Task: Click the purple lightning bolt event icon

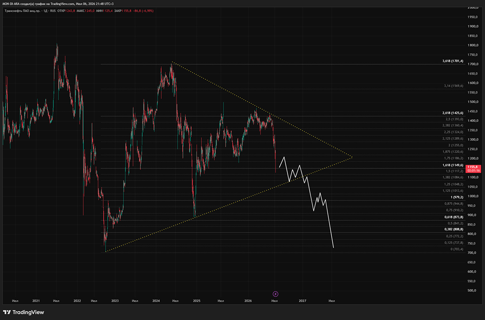Action: [x=275, y=294]
